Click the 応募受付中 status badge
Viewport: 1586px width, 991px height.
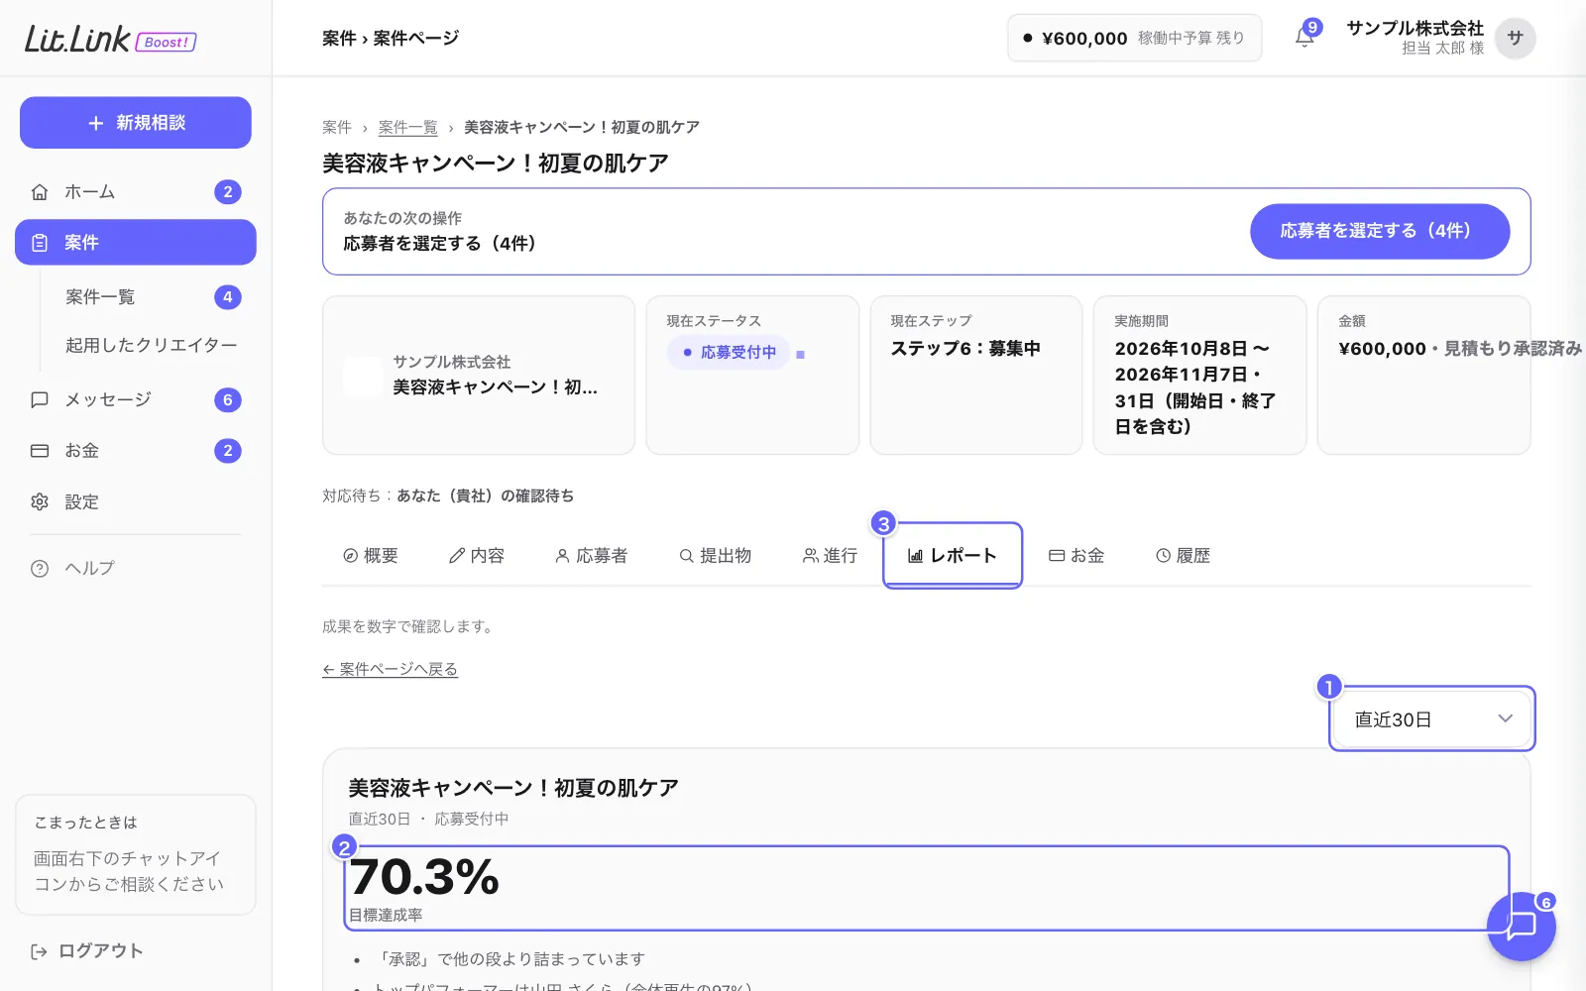pos(729,352)
